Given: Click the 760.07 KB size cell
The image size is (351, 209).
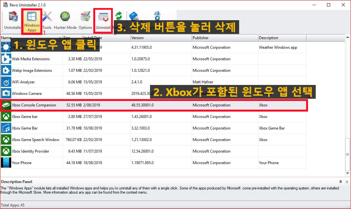Looking at the screenshot, I should 74,140.
